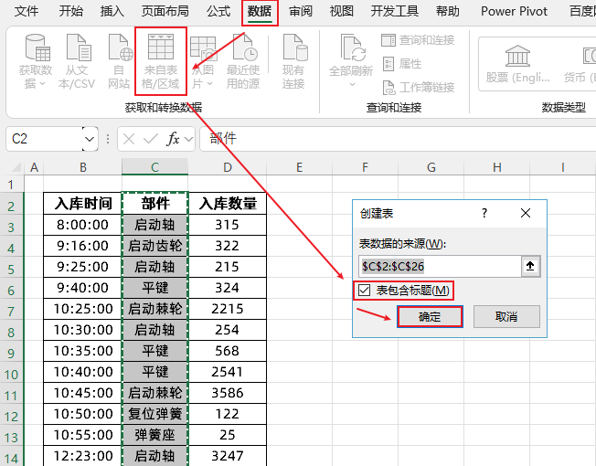Expand 全部刷新 dropdown arrow
This screenshot has height=466, width=596.
pyautogui.click(x=352, y=84)
